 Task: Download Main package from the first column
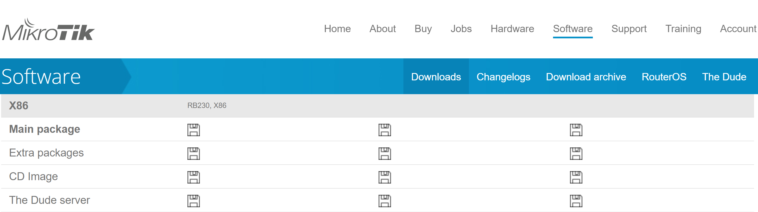pyautogui.click(x=193, y=130)
